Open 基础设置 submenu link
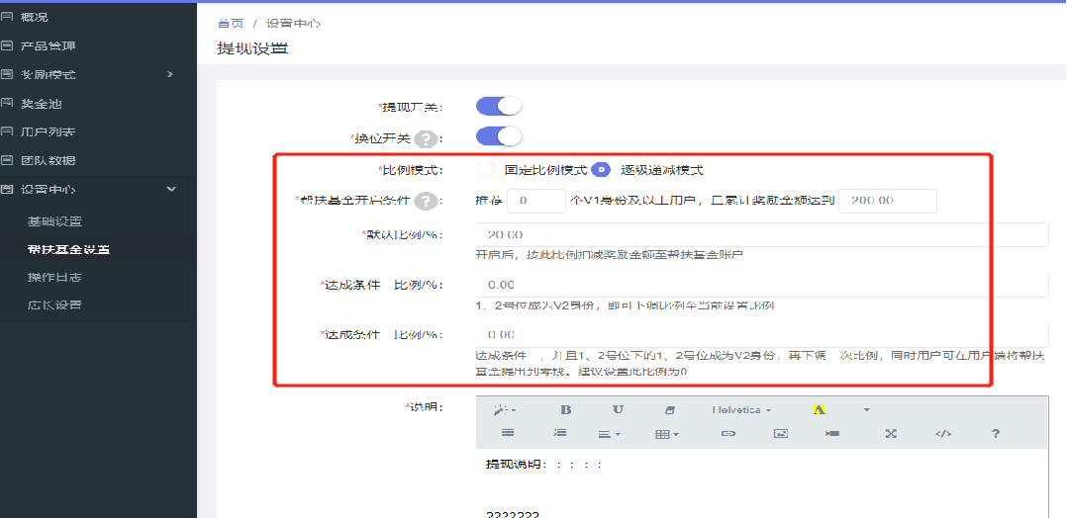 pos(54,220)
